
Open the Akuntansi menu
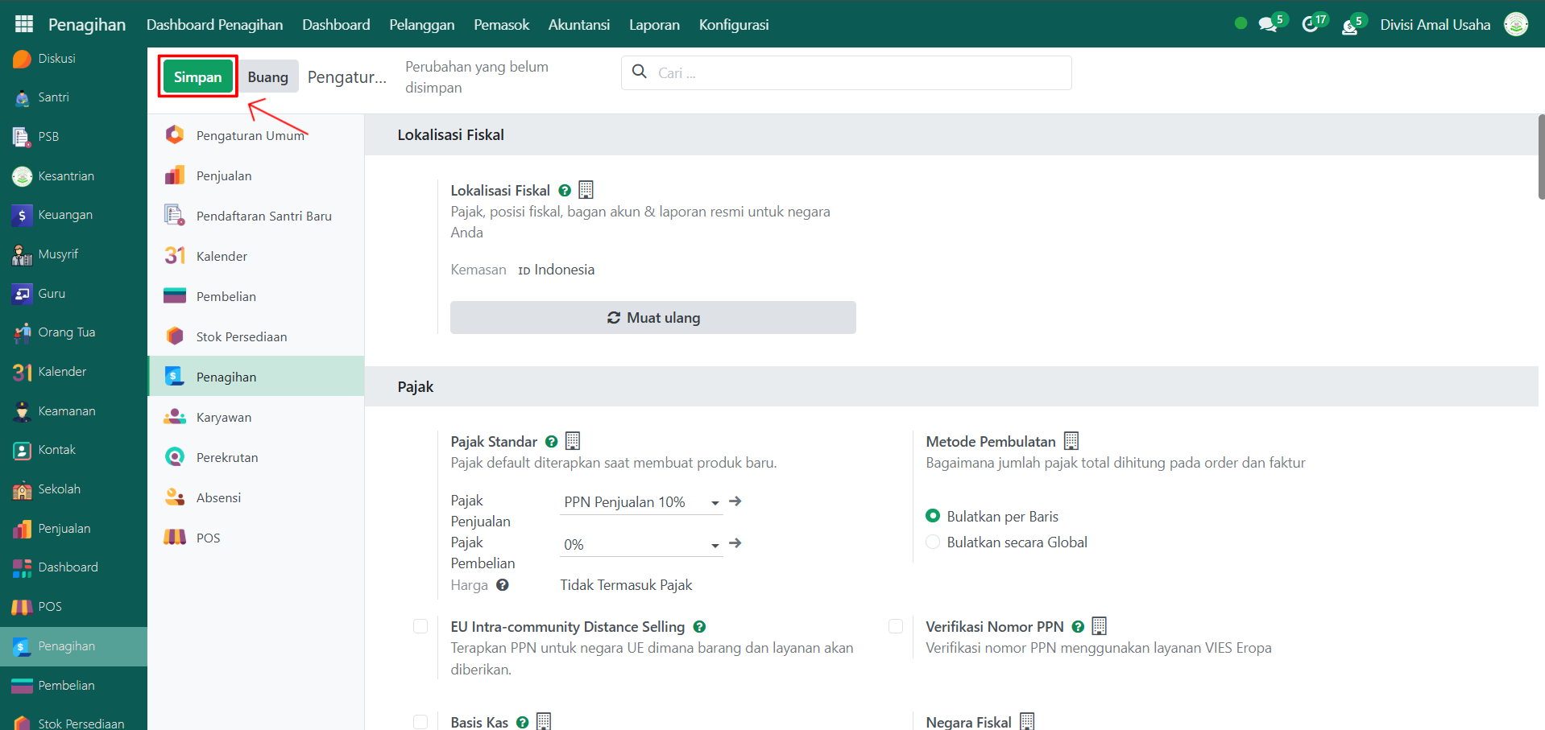click(578, 25)
